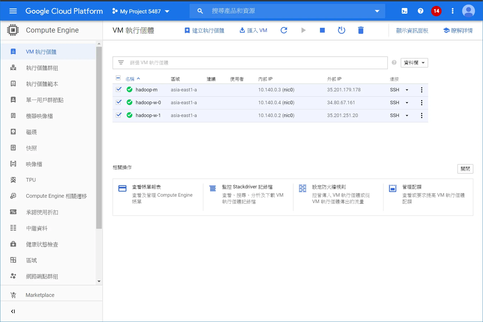Open the user account avatar

tap(468, 11)
